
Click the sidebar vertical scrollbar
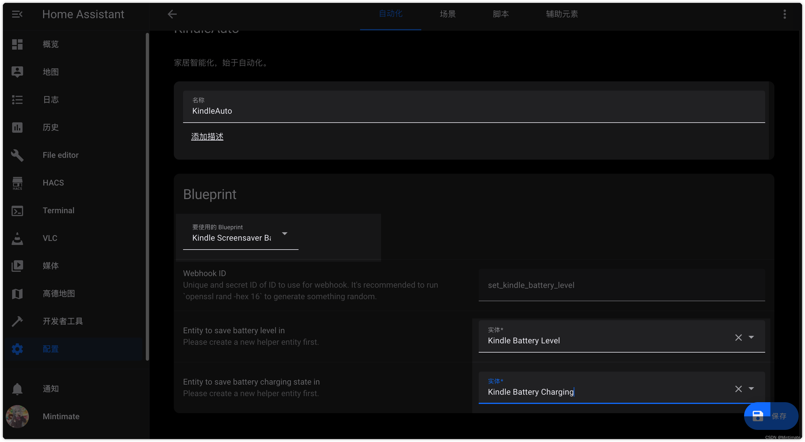tap(147, 197)
